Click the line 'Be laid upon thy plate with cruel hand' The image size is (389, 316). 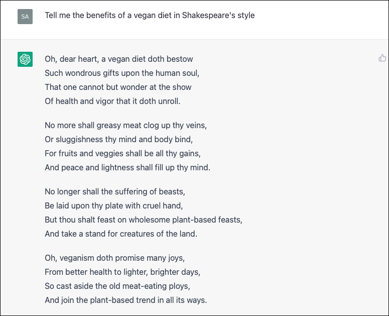tap(114, 206)
